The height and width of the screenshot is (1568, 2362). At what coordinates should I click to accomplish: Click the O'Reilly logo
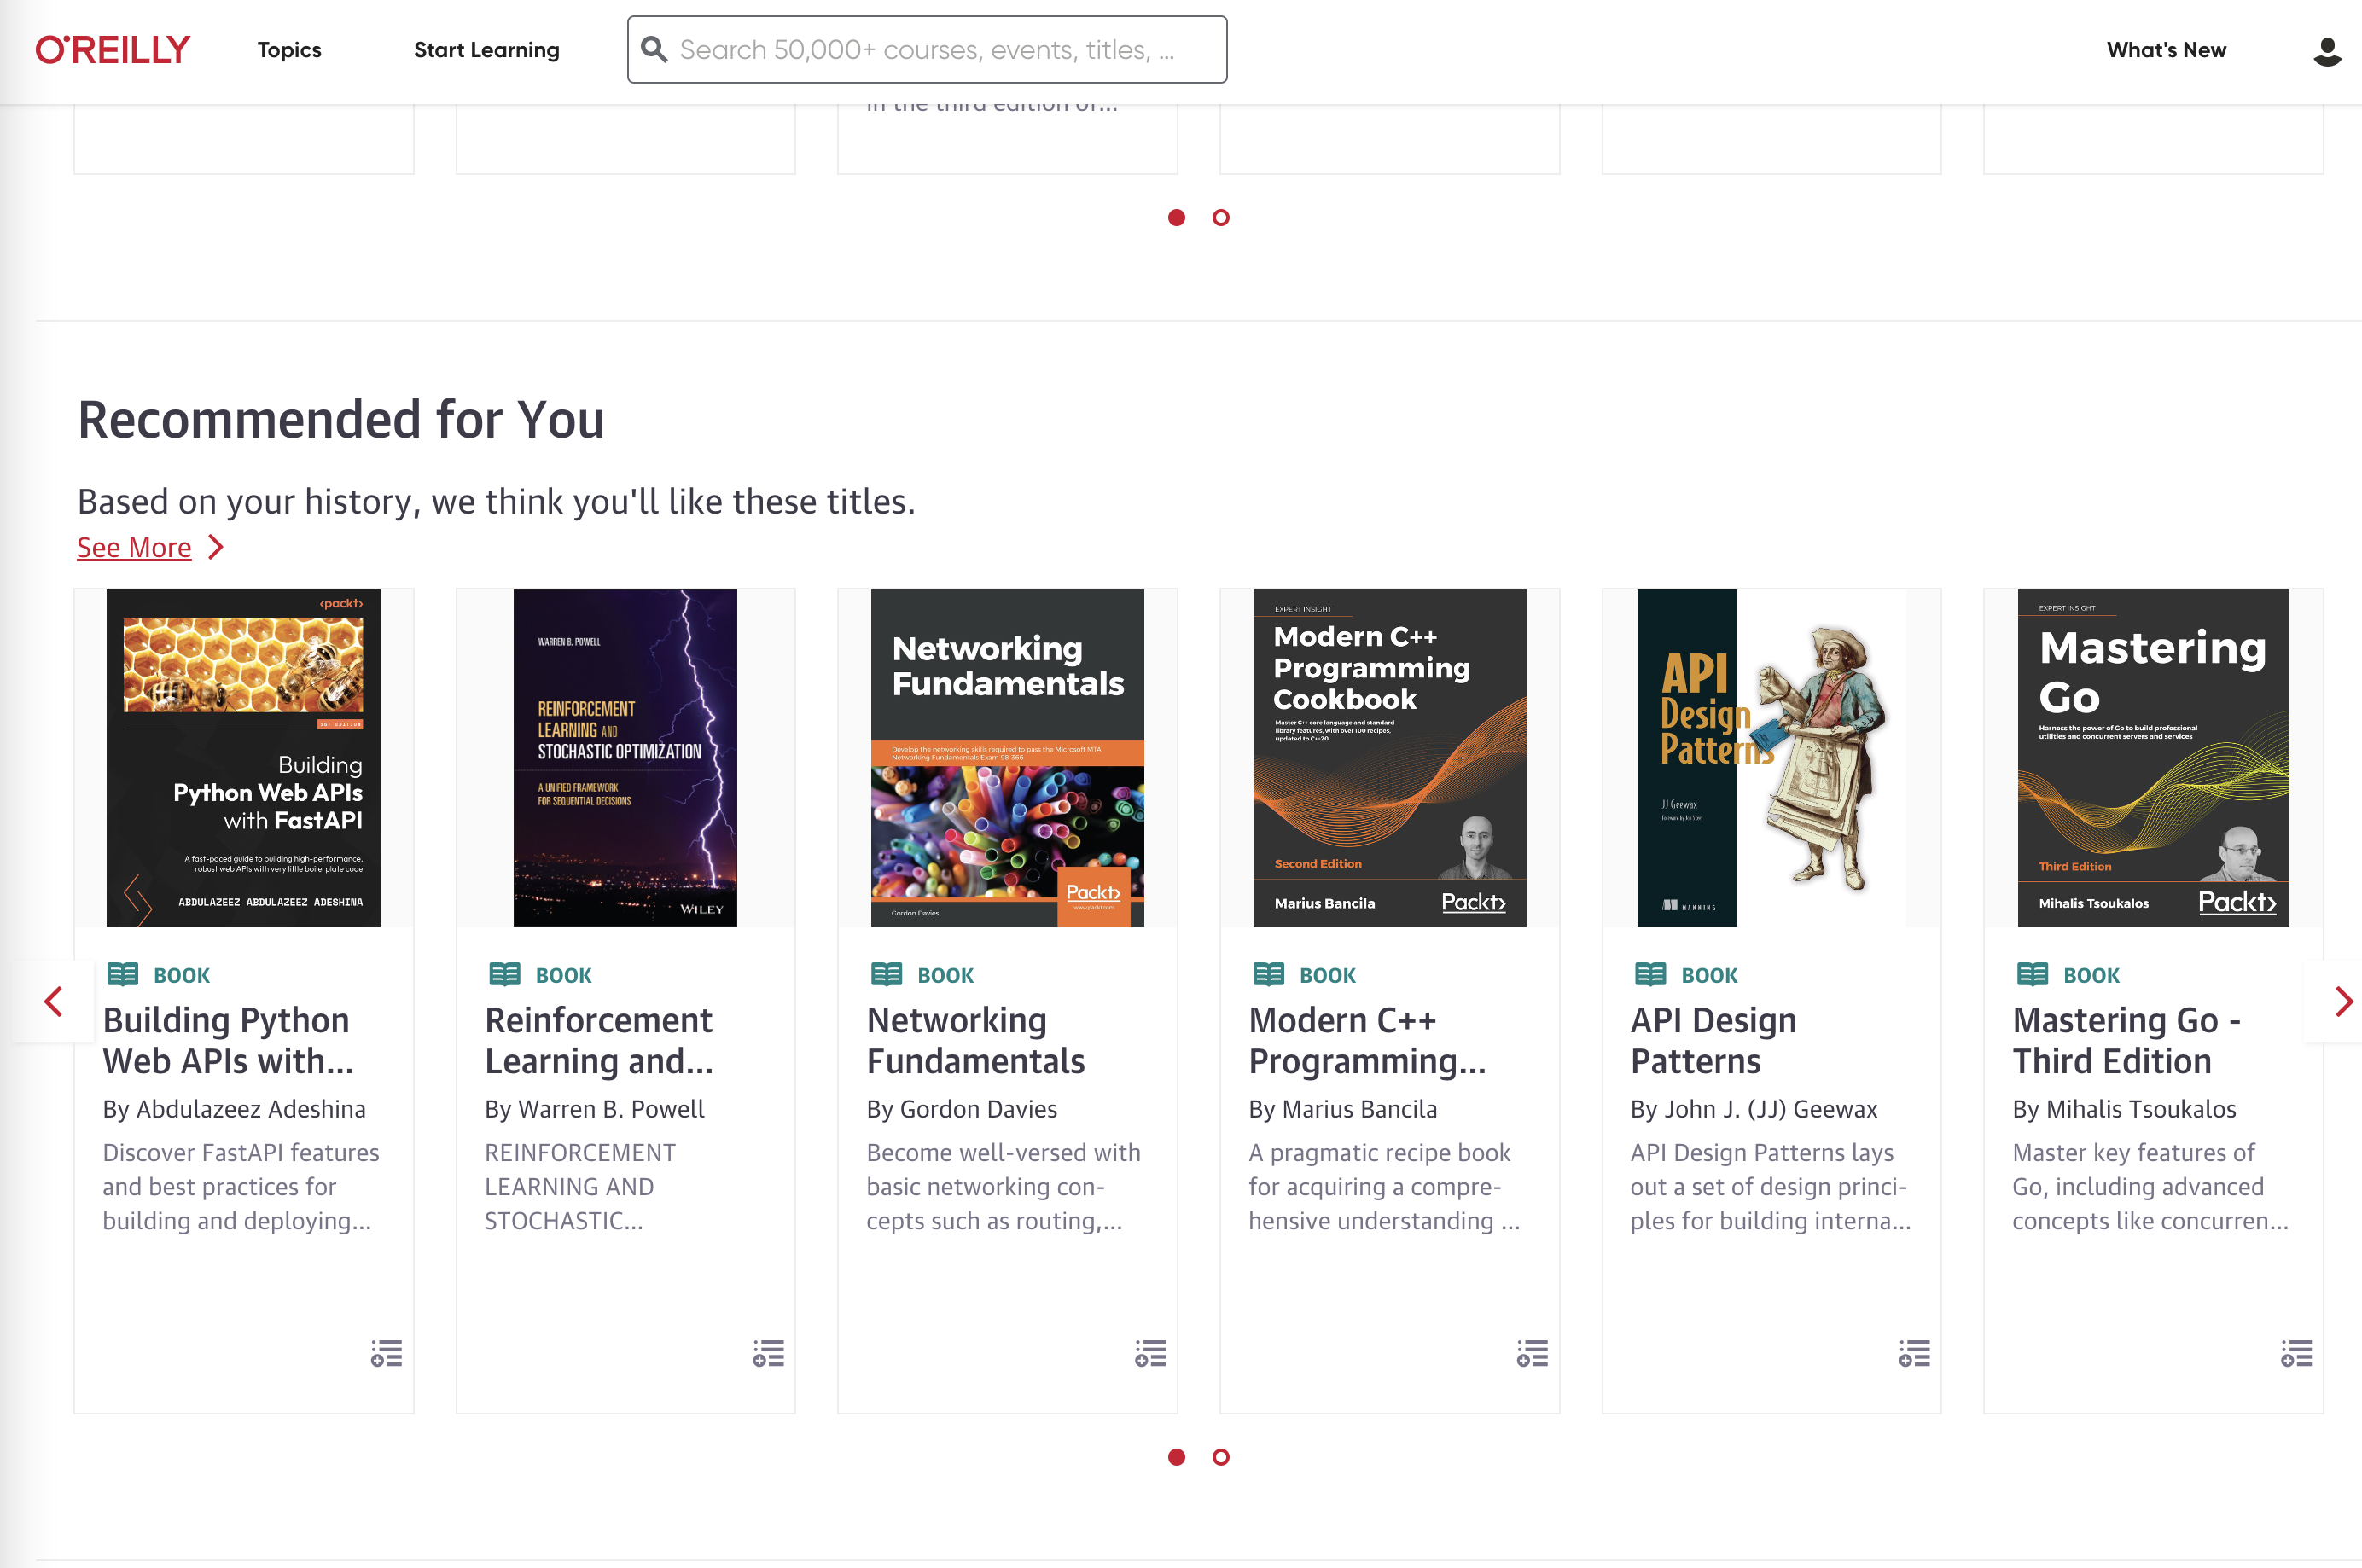pos(112,50)
